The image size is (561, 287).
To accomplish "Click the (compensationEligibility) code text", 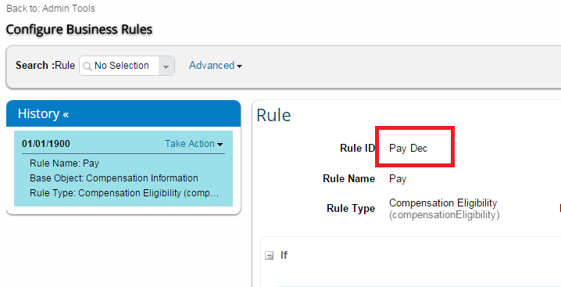I will click(445, 215).
